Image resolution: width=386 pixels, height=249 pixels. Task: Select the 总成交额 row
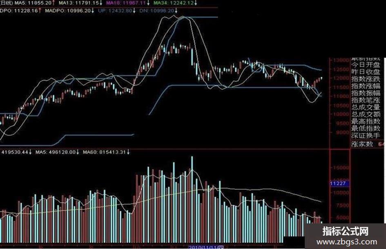pos(366,114)
